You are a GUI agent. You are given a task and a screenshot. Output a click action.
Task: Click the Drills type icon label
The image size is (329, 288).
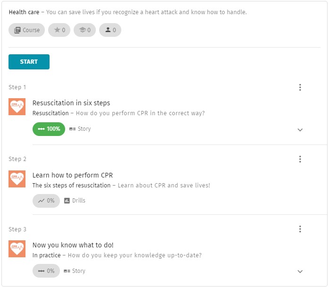75,201
